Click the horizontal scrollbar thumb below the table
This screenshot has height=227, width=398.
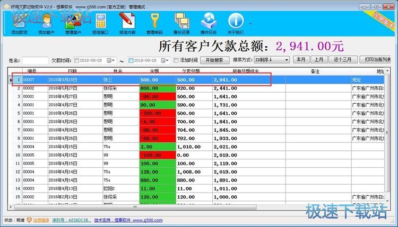135,207
